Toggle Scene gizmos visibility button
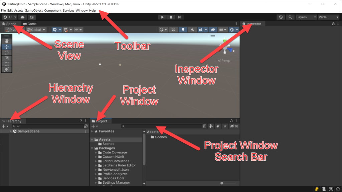Image resolution: width=342 pixels, height=192 pixels. [232, 30]
